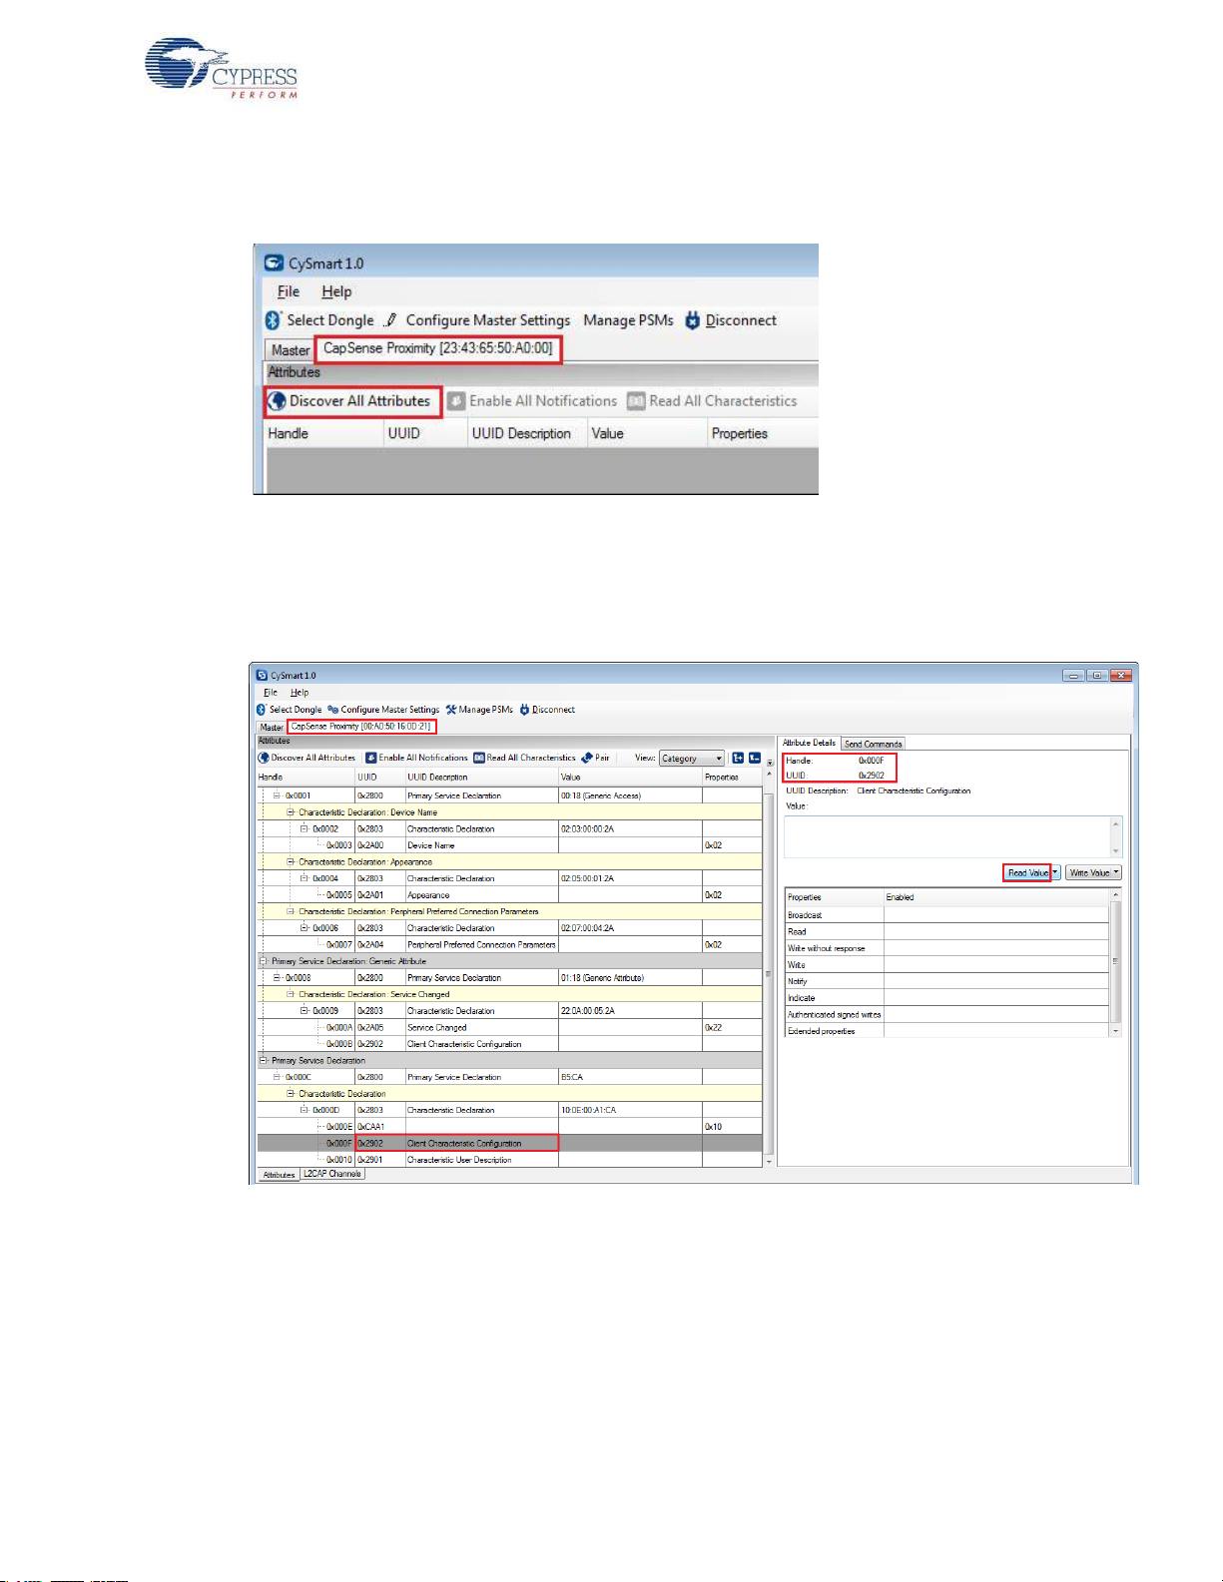The image size is (1223, 1582).
Task: Click 'Authenticated signed writes' property row
Action: pyautogui.click(x=947, y=1015)
